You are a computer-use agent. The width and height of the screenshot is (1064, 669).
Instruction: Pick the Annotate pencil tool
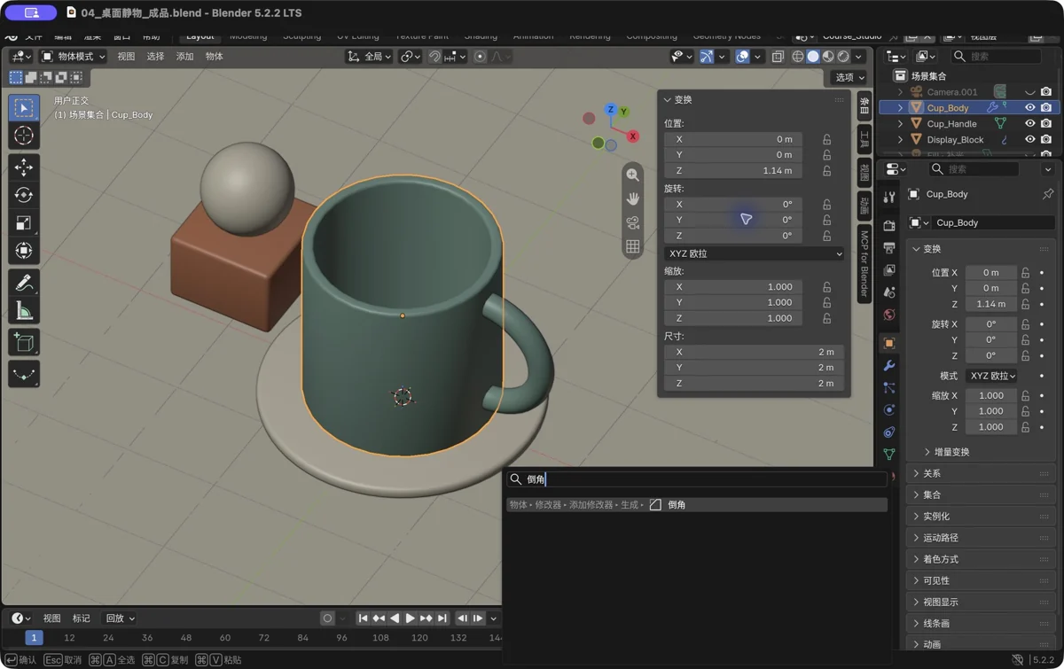pos(24,283)
